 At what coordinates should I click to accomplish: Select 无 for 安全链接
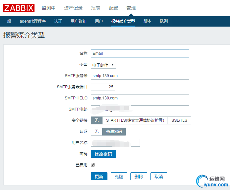97,120
